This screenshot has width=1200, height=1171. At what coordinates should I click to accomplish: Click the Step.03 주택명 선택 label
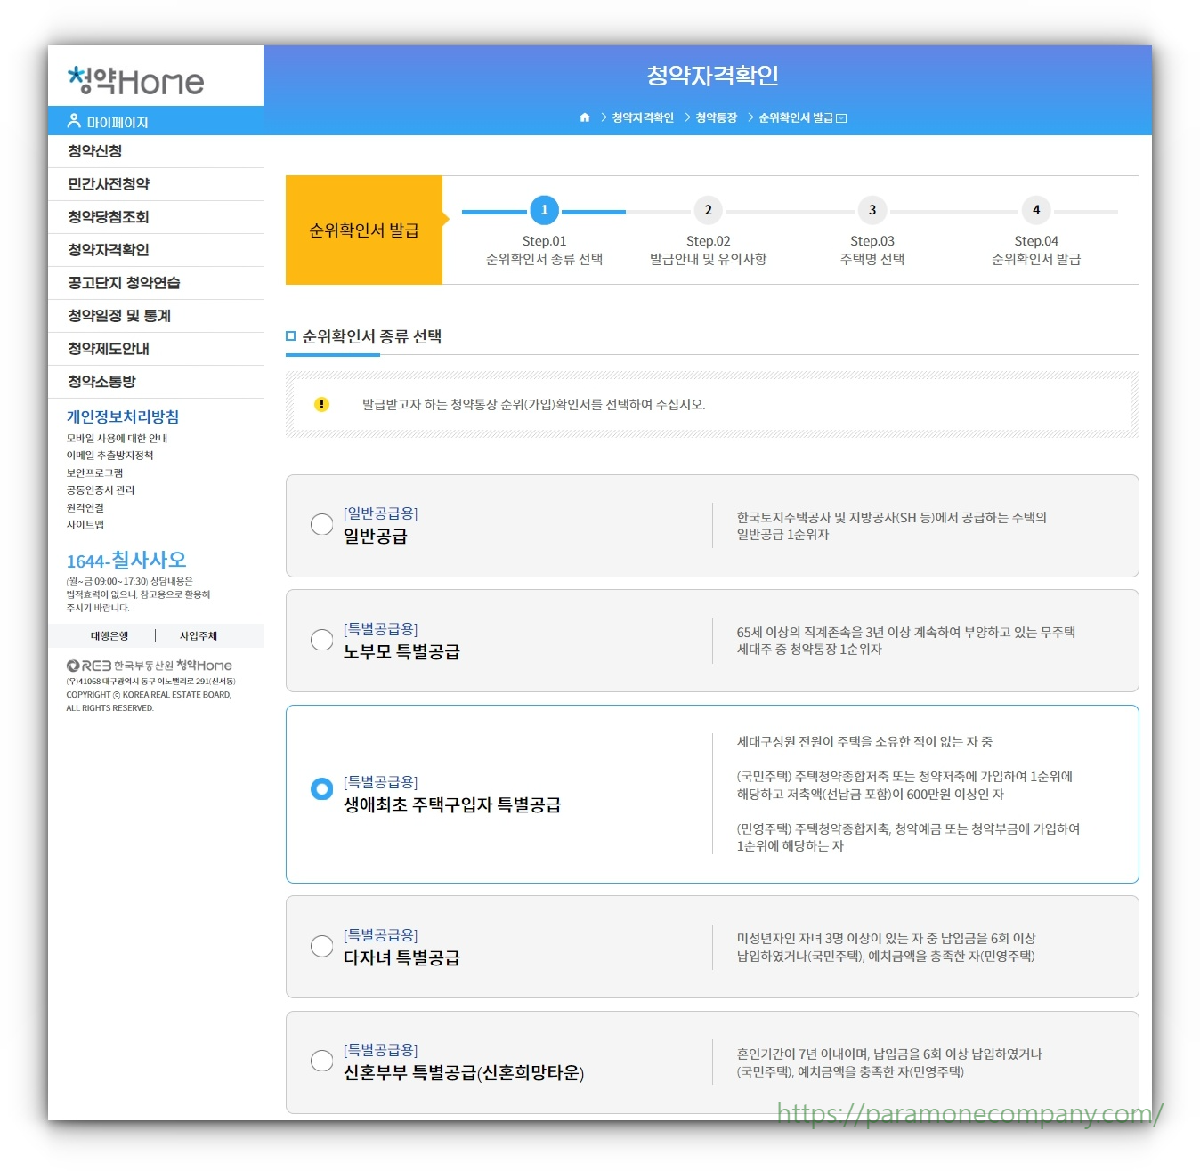point(872,250)
